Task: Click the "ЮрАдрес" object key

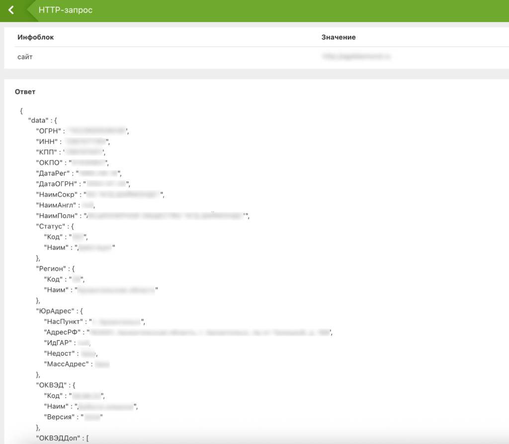Action: pos(54,310)
